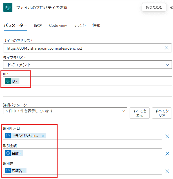The width and height of the screenshot is (173, 179).
Task: Click the SharePoint icon in the header
Action: point(8,8)
